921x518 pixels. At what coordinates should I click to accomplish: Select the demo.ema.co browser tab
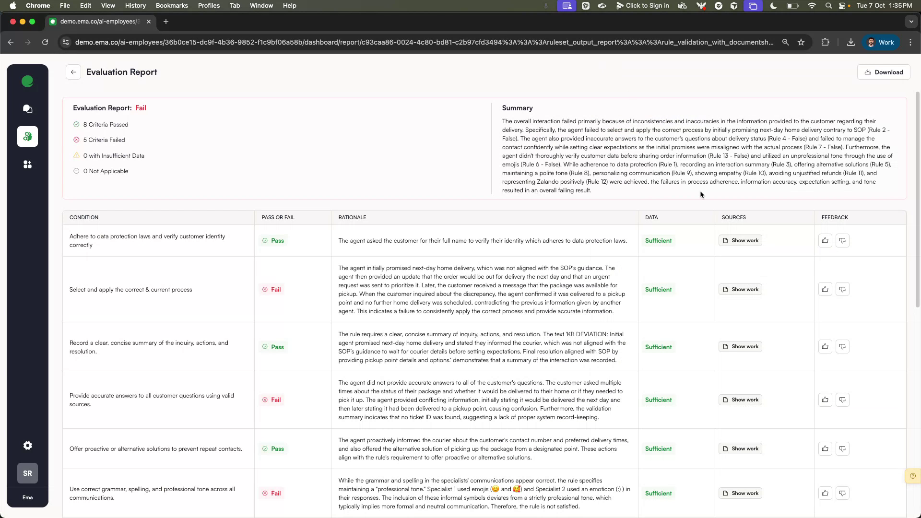pyautogui.click(x=96, y=22)
